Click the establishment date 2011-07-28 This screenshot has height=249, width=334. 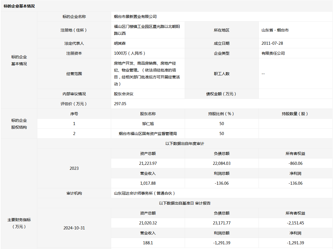[x=272, y=43]
